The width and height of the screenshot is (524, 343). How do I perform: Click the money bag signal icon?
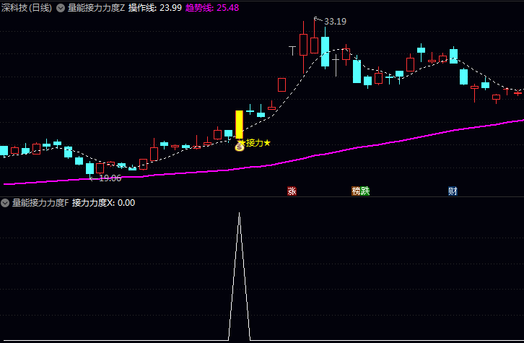(x=240, y=147)
